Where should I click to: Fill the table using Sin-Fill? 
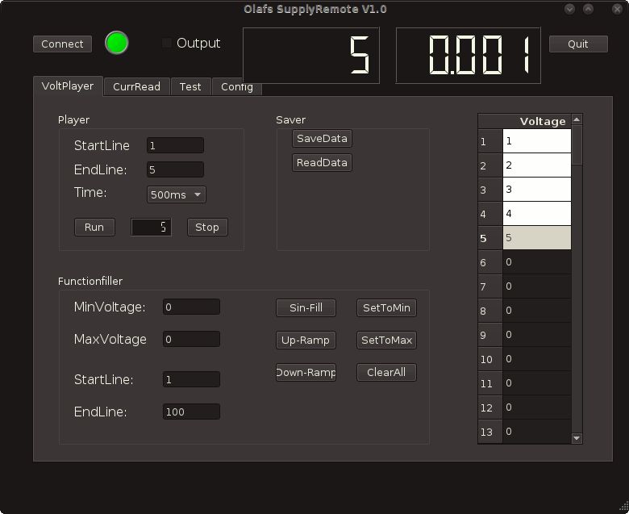pos(306,307)
